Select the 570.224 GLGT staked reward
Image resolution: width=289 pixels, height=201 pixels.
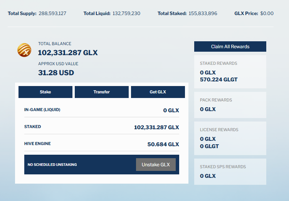[x=218, y=79]
